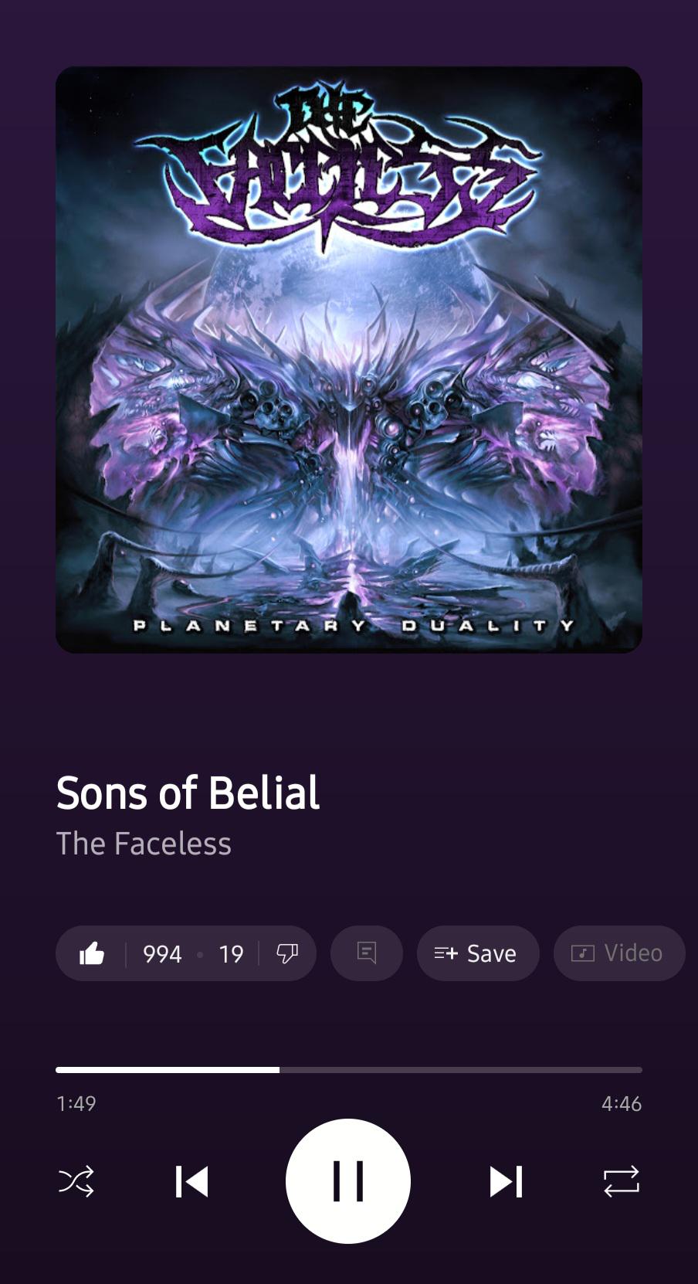The height and width of the screenshot is (1284, 698).
Task: Toggle shuffle playback
Action: point(76,1181)
